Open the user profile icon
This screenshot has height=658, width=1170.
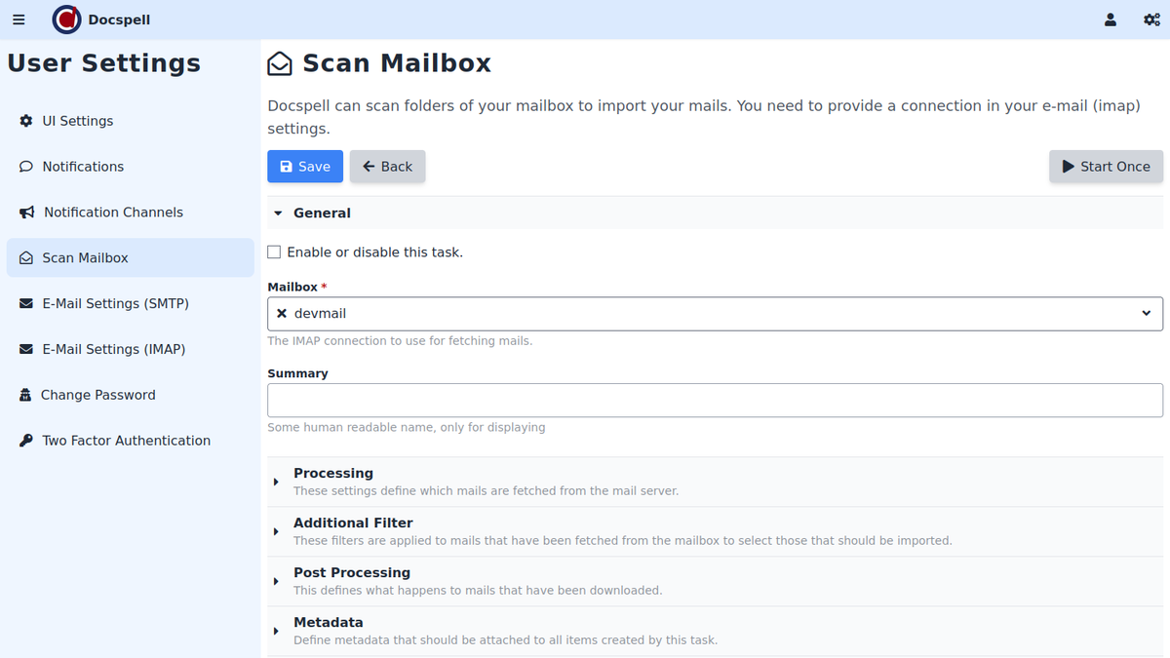(1110, 19)
